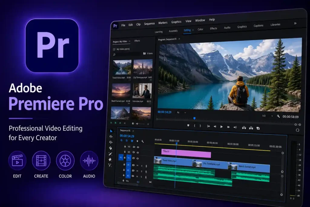Click the A2 track target button
Screen dimensions: 310x207
coord(128,170)
